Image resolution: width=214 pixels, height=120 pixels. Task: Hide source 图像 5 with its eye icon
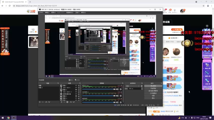(76, 96)
